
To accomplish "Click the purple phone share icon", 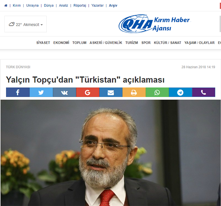I will [204, 92].
